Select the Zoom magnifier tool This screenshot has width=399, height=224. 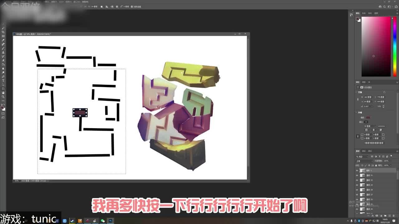click(x=3, y=97)
